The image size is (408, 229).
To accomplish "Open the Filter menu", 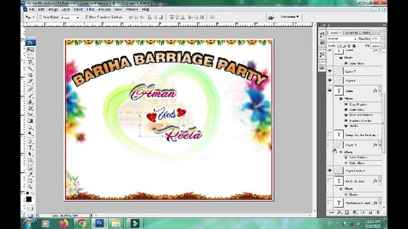I will (90, 10).
